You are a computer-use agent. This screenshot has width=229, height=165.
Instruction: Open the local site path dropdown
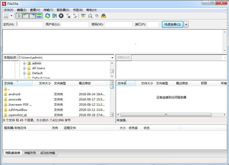click(112, 58)
